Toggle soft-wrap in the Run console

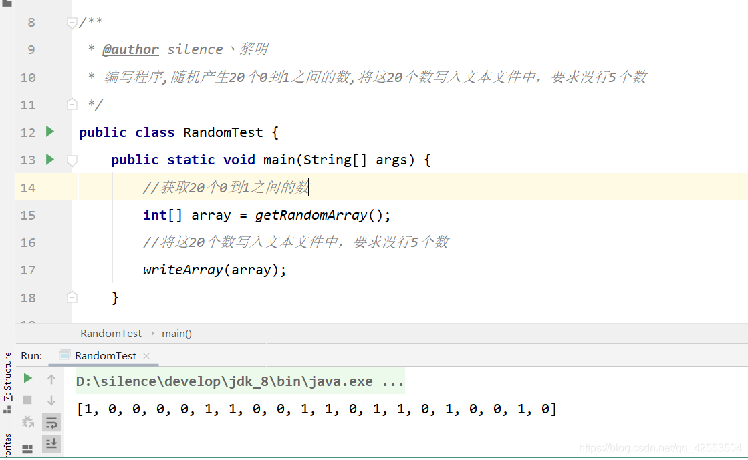coord(51,422)
